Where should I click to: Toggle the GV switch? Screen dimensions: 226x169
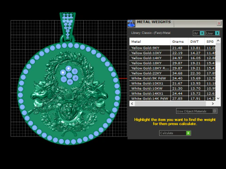click(199, 33)
